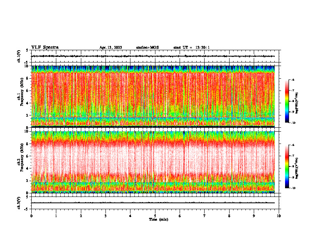Image resolution: width=314 pixels, height=242 pixels.
Task: Click the time axis tick label "0"
Action: tap(31, 216)
